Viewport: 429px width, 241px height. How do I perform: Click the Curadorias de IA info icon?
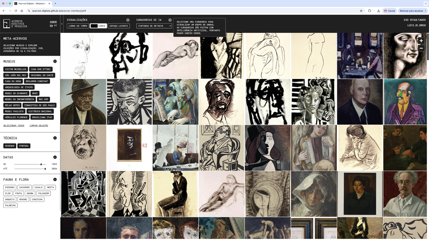tap(170, 20)
